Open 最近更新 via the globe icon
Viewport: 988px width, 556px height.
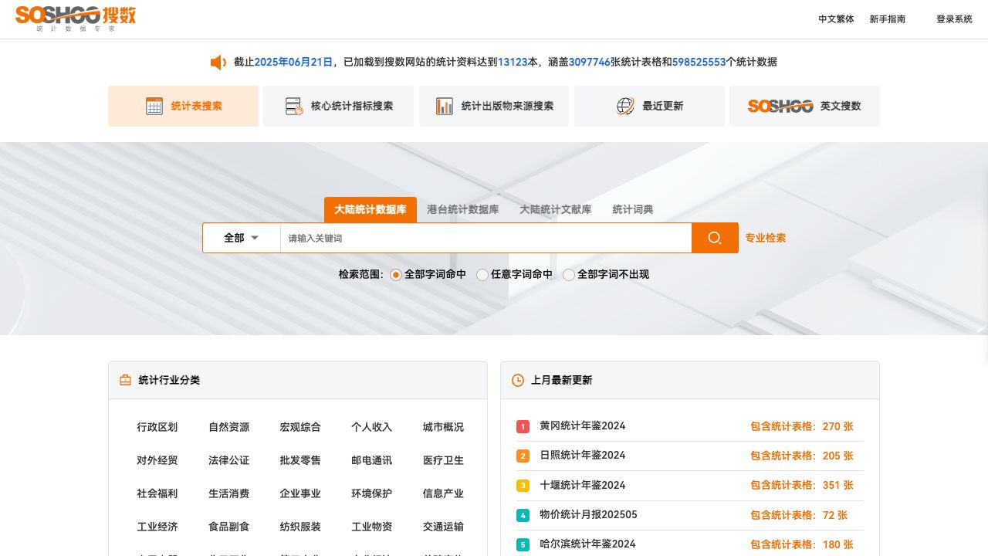[624, 106]
